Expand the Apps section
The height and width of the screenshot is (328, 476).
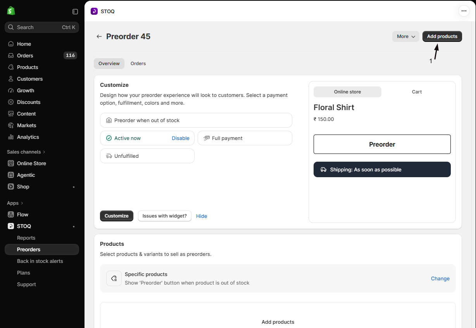[15, 203]
